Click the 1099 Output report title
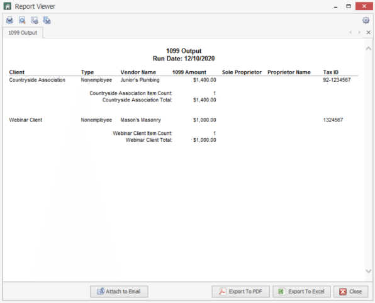The width and height of the screenshot is (375, 303). click(x=184, y=51)
